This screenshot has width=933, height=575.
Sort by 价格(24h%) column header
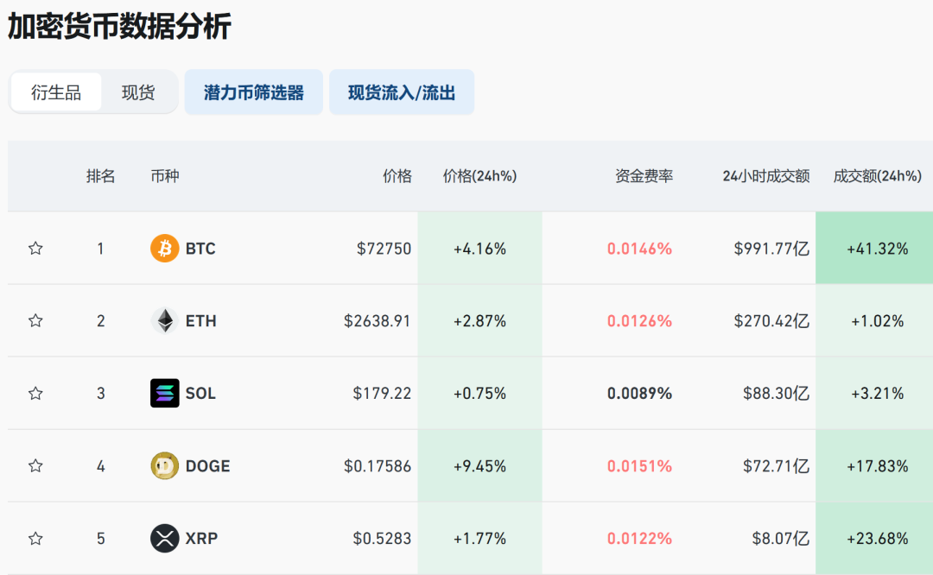coord(479,176)
